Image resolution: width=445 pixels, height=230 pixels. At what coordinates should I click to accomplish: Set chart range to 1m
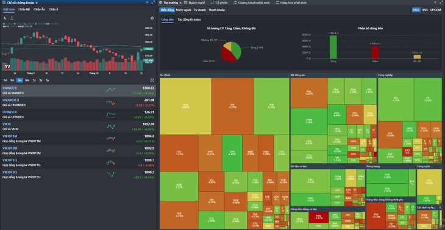(12, 80)
